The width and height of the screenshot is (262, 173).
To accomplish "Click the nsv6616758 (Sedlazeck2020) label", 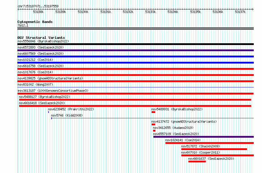I will 41,66.
